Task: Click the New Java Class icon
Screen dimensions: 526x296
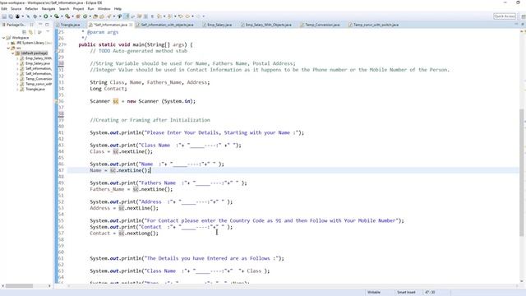Action: pyautogui.click(x=85, y=16)
